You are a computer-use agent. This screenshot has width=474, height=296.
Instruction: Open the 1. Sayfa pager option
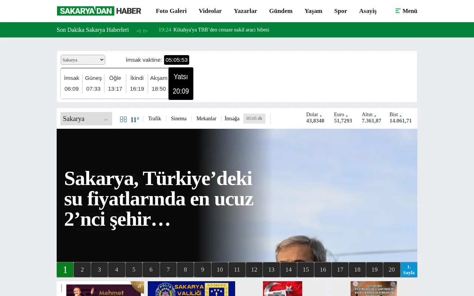click(x=408, y=269)
